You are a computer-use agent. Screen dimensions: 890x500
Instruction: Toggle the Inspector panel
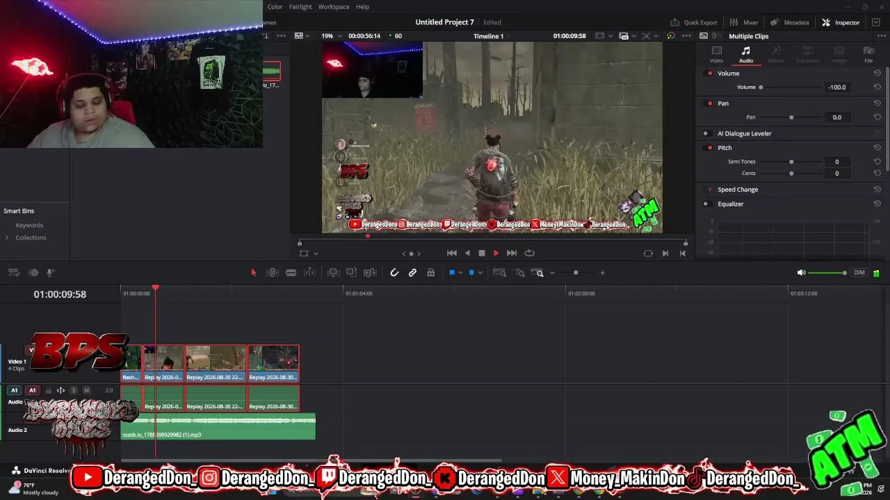tap(841, 22)
